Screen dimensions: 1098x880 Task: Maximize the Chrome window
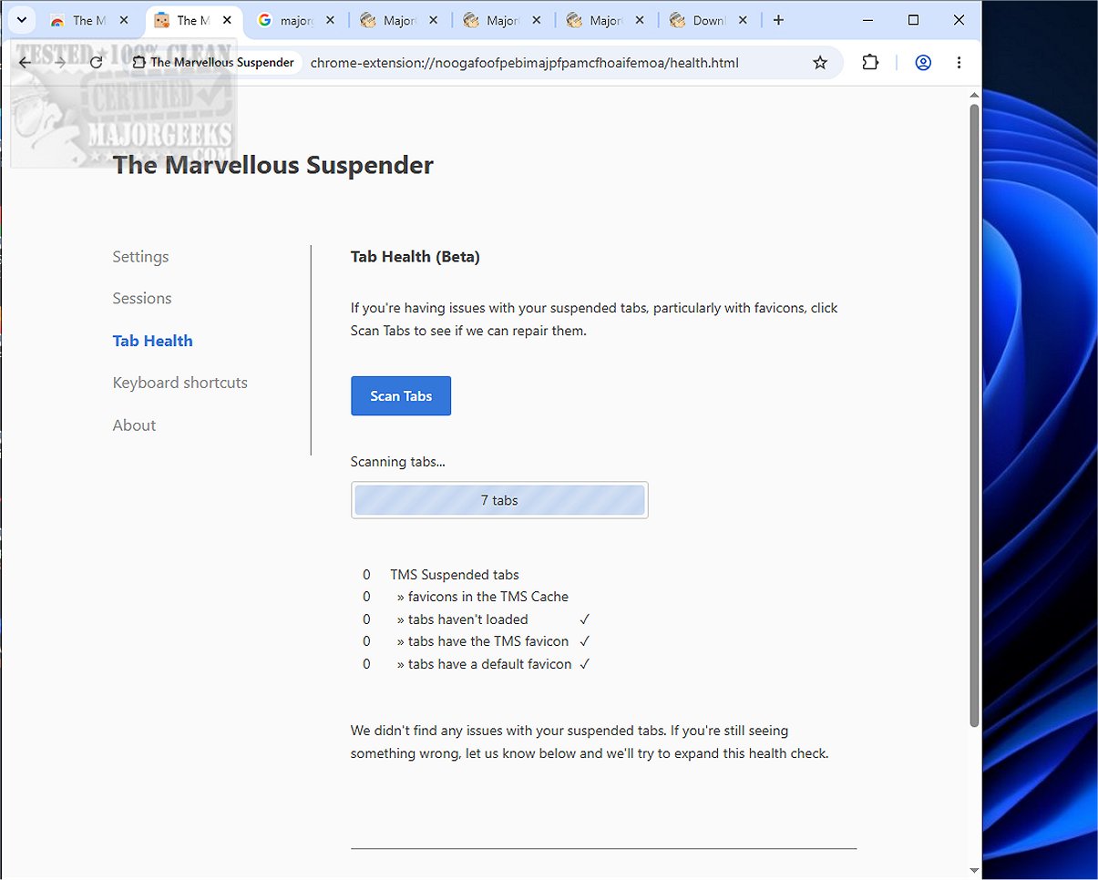pos(913,20)
